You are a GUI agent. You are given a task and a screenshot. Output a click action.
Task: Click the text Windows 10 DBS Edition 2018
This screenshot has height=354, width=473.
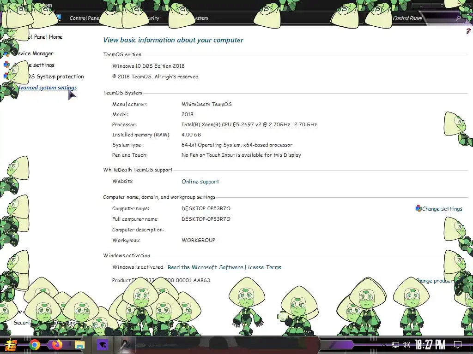[148, 66]
